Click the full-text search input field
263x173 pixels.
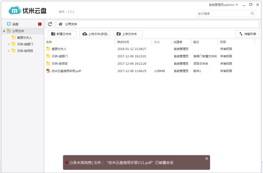tap(224, 14)
